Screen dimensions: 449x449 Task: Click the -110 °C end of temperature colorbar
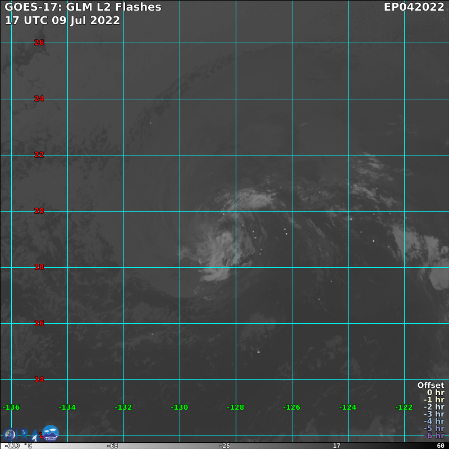tap(18, 446)
